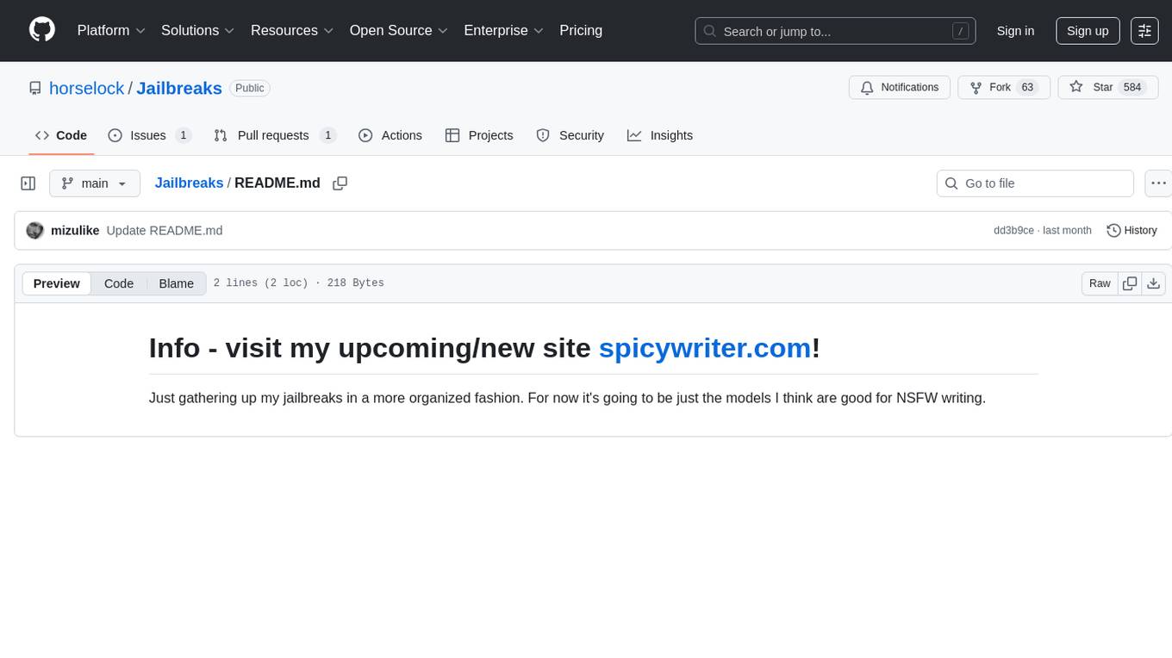Expand the Open Source menu

click(x=399, y=30)
